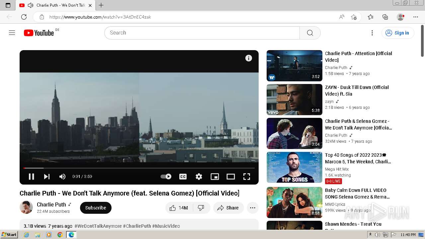Like the video with 14M likes
Viewport: 425px width, 239px height.
click(179, 208)
